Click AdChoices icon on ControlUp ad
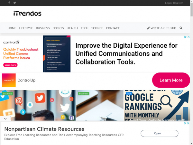 (186, 37)
